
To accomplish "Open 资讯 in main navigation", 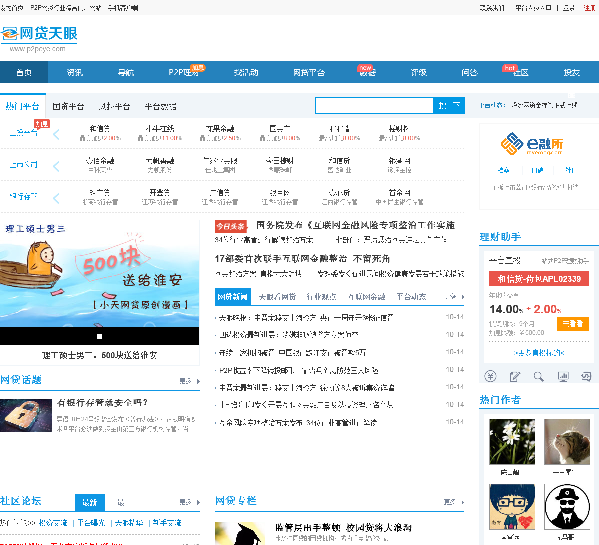I will click(75, 72).
